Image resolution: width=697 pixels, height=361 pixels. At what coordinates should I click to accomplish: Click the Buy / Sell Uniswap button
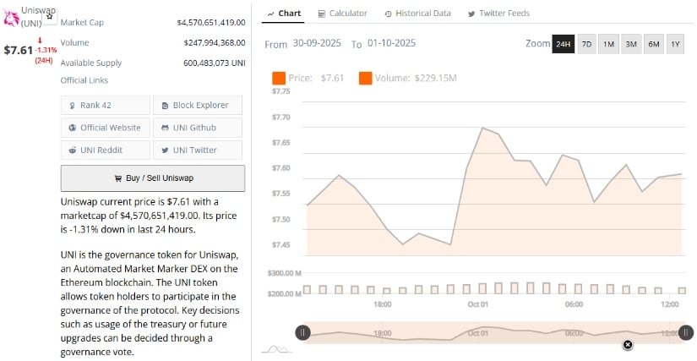[x=153, y=178]
